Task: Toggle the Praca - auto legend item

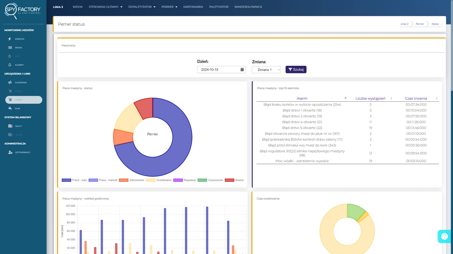Action: (x=74, y=180)
